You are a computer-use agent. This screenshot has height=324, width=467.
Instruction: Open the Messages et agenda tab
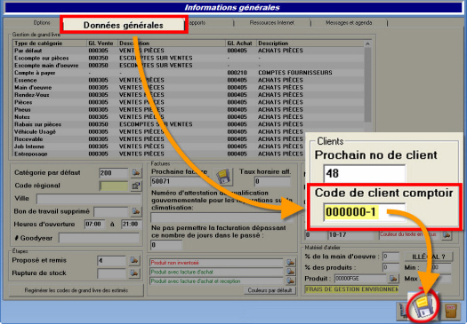(349, 22)
